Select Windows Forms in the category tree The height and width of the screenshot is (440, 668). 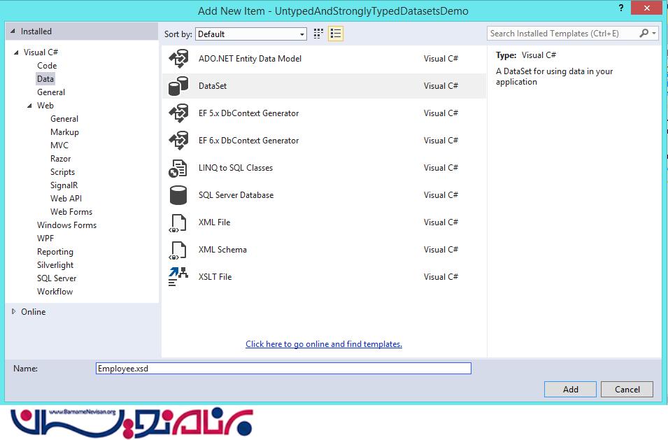[66, 225]
